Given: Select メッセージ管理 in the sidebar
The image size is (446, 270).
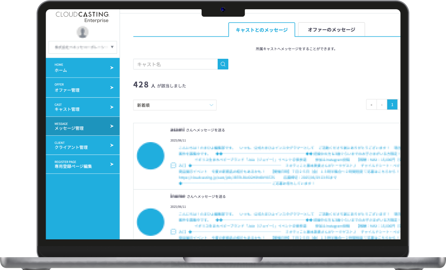Looking at the screenshot, I should tap(82, 126).
